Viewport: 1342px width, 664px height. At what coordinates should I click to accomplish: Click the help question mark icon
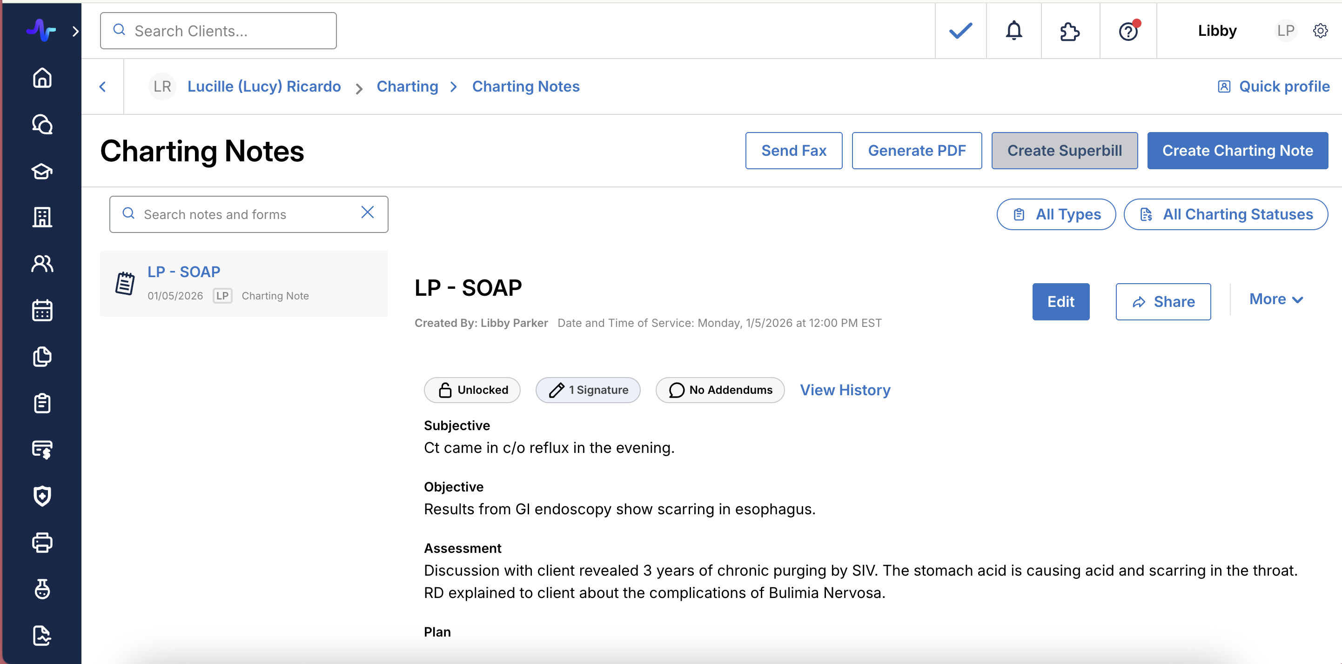(x=1128, y=31)
